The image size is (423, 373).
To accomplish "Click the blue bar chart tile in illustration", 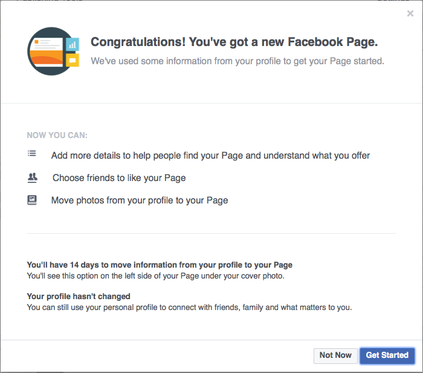I will point(73,44).
